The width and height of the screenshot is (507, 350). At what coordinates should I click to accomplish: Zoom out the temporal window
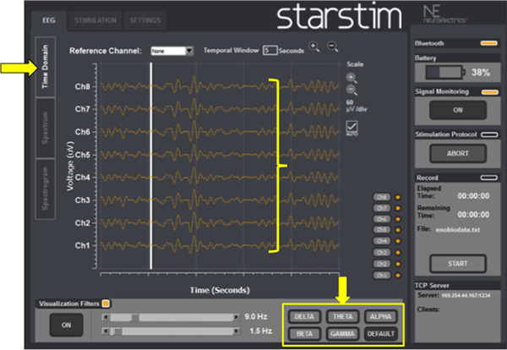[x=332, y=48]
